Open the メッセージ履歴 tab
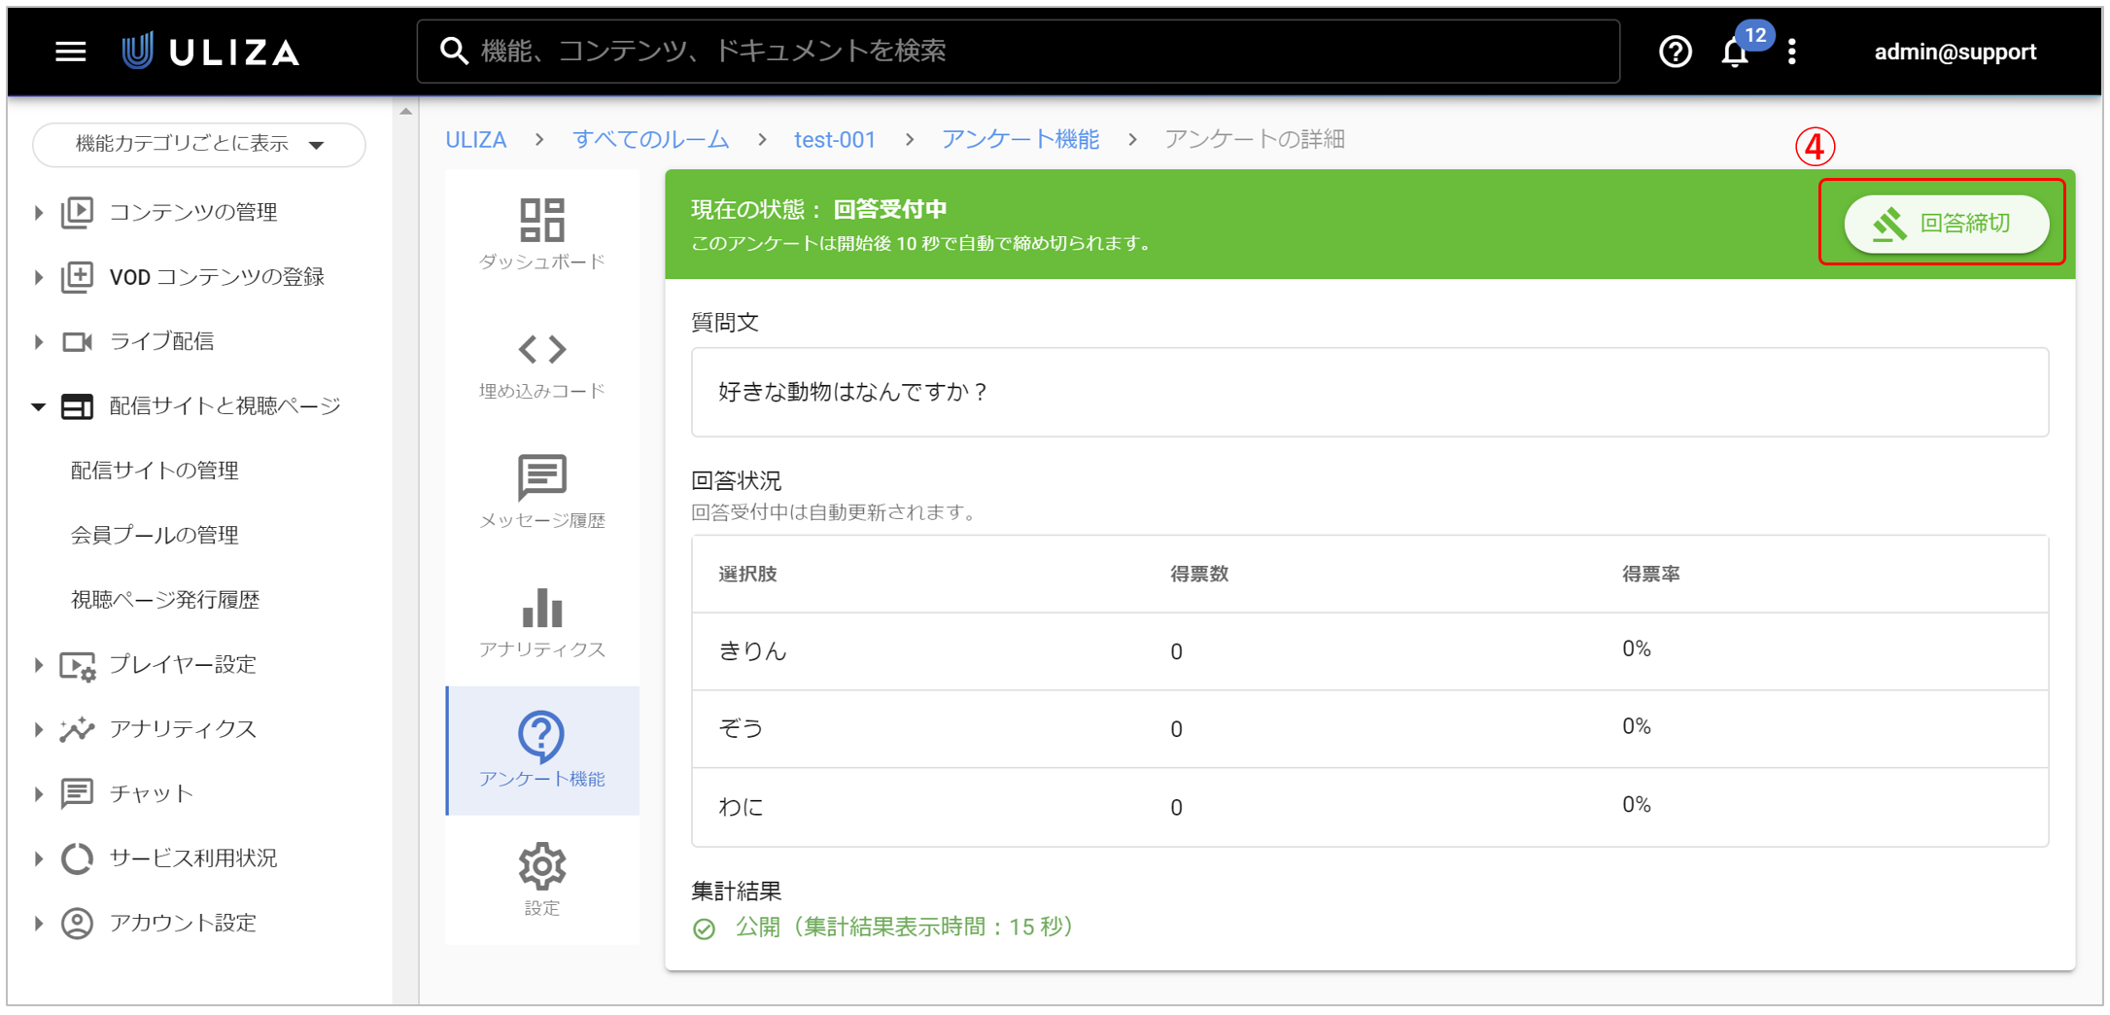Viewport: 2110px width, 1015px height. click(x=542, y=493)
